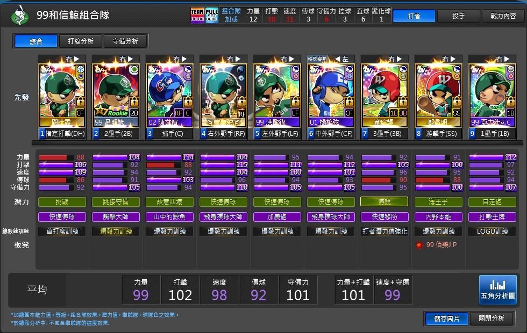Open the 五角分析圖 pentagon chart
Viewport: 527px width, 333px height.
[x=497, y=290]
